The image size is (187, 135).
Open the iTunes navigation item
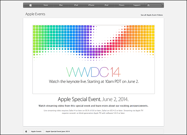(x=122, y=5)
